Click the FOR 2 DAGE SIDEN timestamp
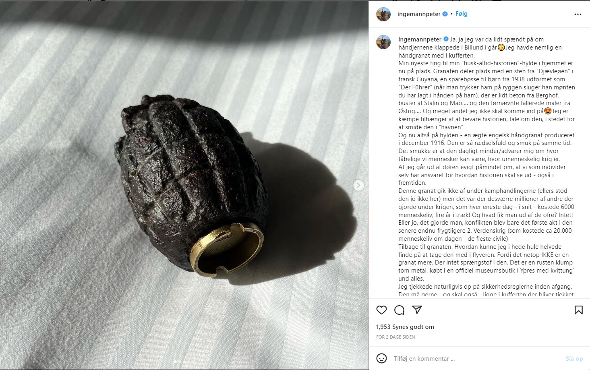The image size is (590, 370). click(x=395, y=337)
